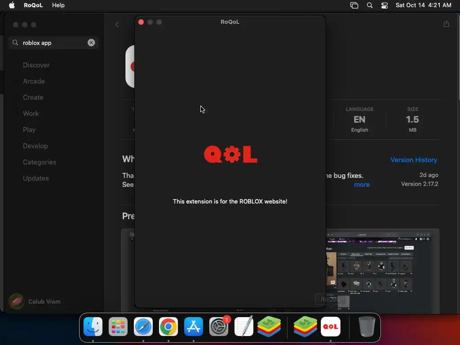Open the Help menu

point(58,5)
